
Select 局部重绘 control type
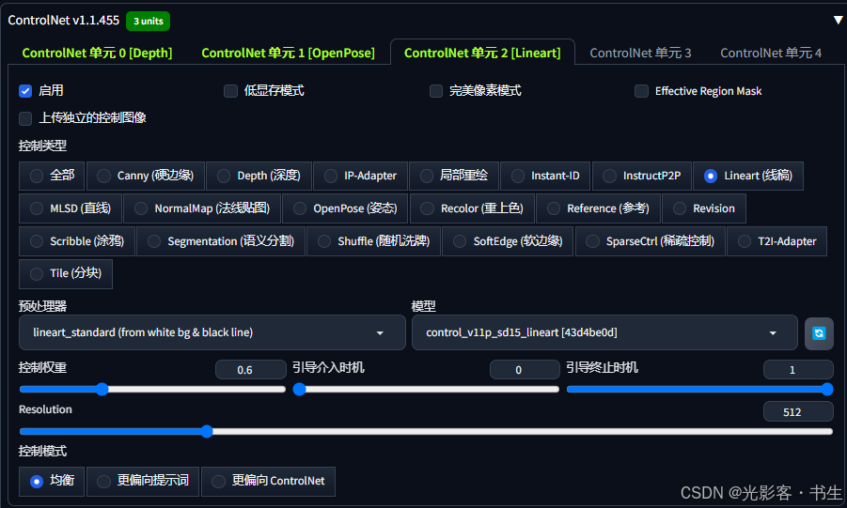coord(454,176)
